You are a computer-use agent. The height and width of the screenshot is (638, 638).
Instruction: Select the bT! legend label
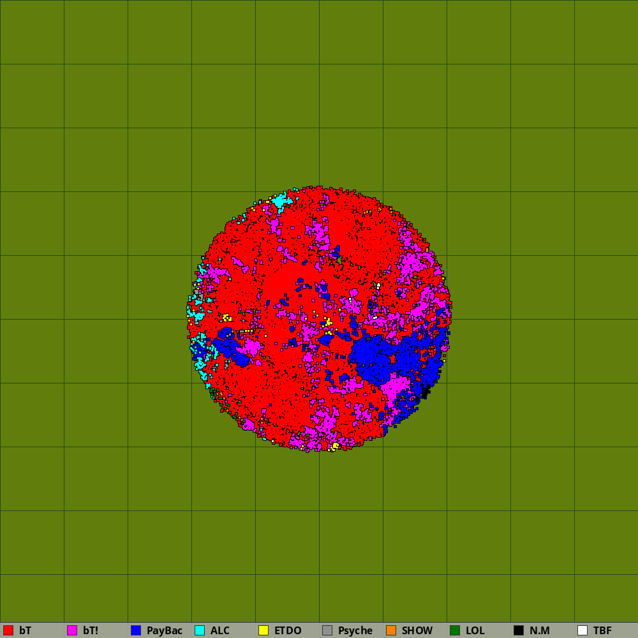coord(91,630)
